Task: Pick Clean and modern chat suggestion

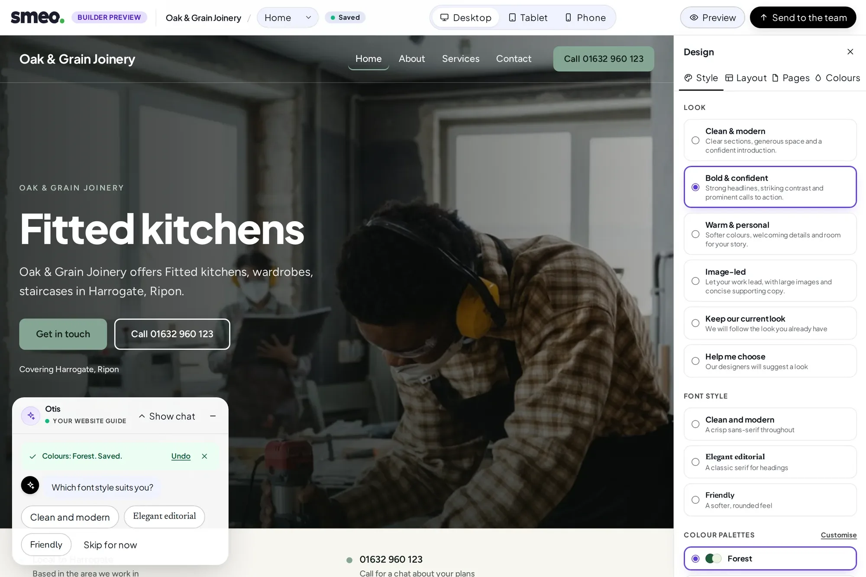Action: 70,517
